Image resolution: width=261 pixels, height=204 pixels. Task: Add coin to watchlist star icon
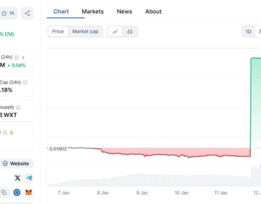(4, 13)
